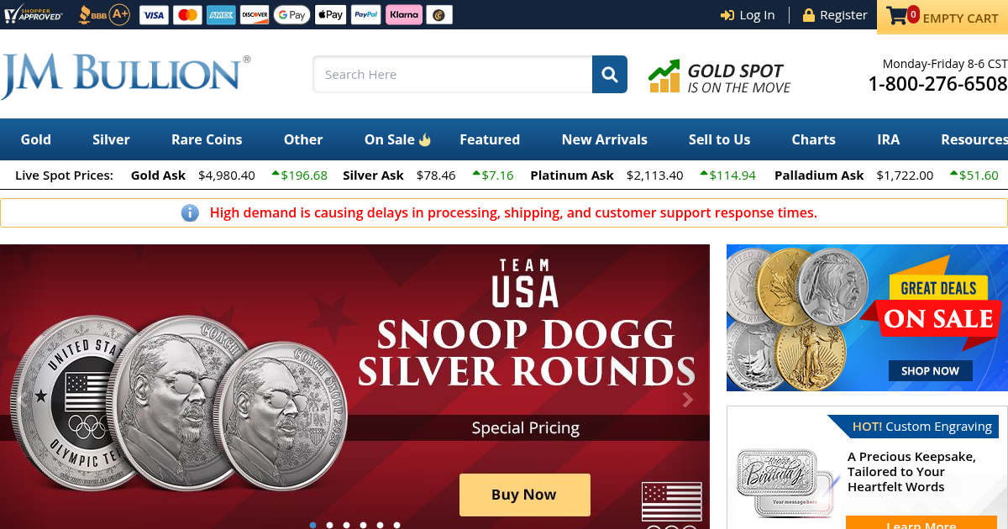Open the shopping cart icon

(898, 16)
